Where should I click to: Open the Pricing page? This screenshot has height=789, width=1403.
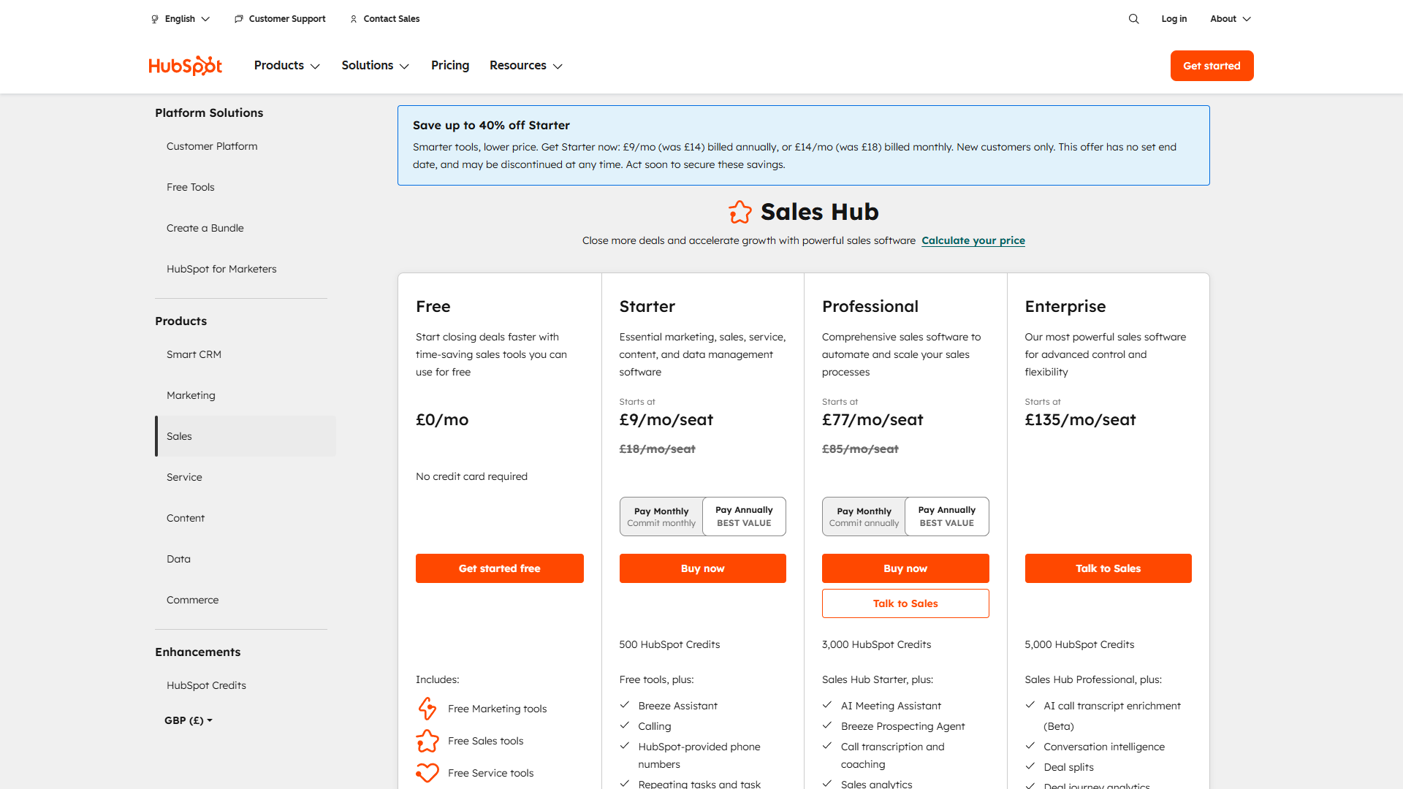tap(450, 66)
